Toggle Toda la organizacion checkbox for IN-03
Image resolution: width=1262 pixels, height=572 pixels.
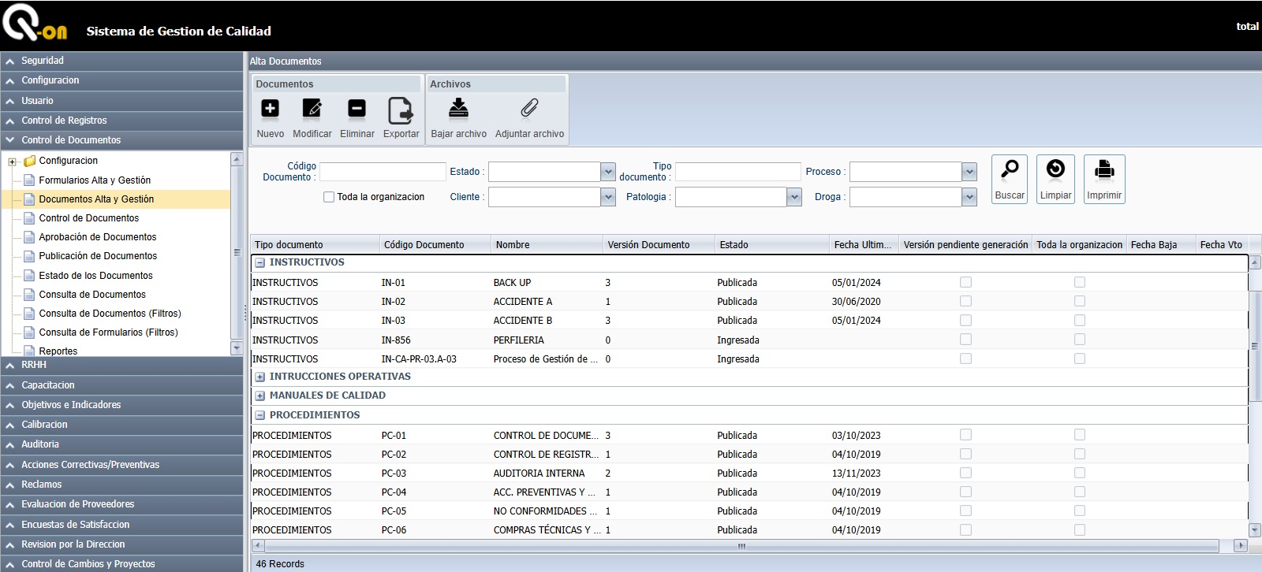[x=1080, y=321]
